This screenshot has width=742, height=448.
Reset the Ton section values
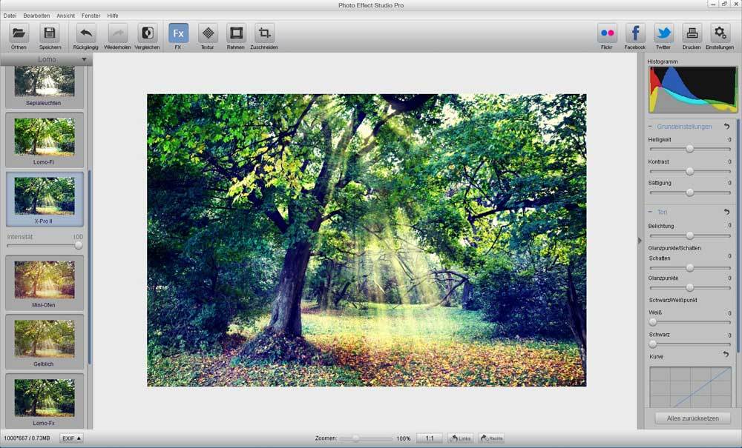point(727,212)
